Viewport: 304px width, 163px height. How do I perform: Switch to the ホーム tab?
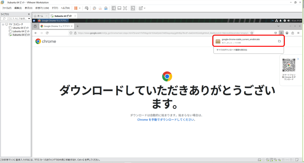(40, 16)
